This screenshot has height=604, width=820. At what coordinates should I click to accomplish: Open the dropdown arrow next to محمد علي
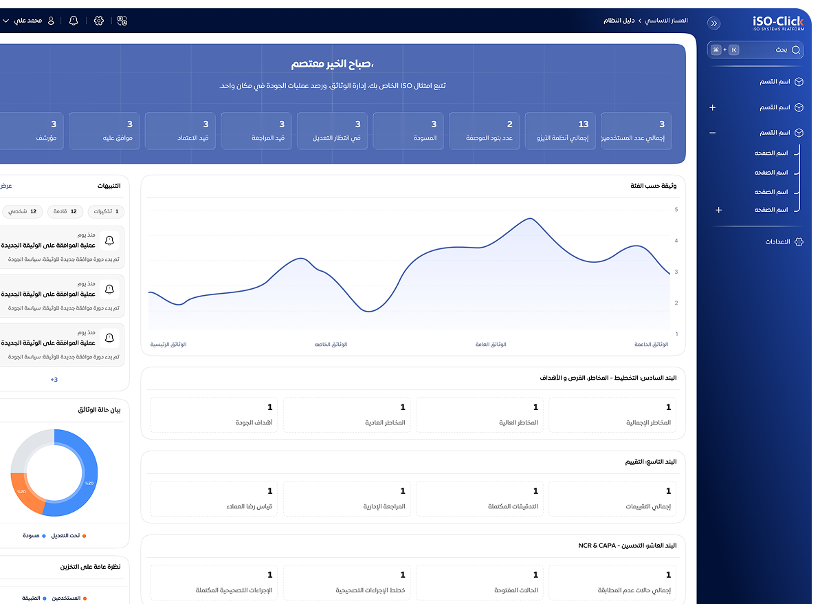5,21
